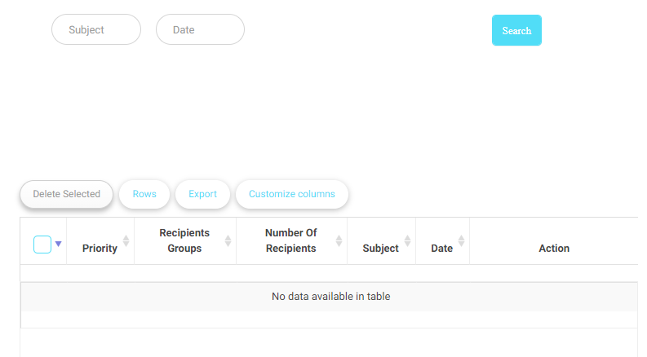Select the Number Of Recipients header label

coord(290,240)
